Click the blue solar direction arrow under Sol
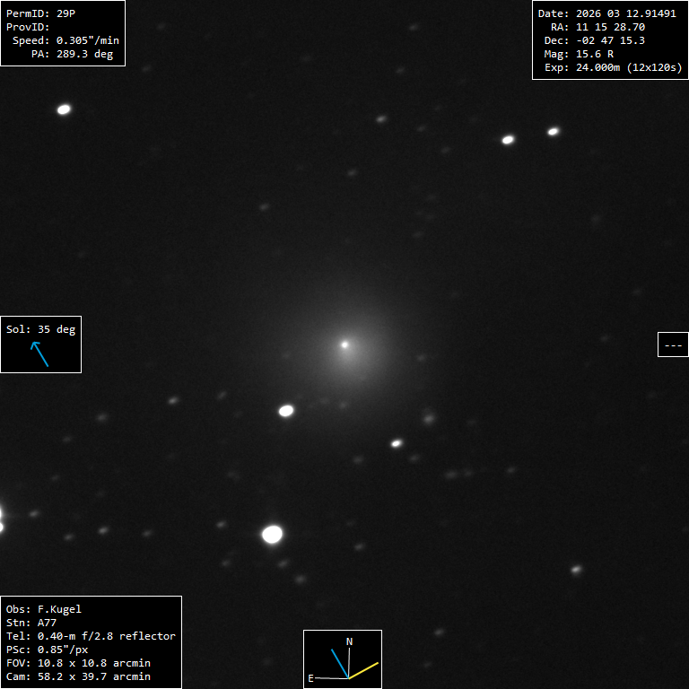This screenshot has height=689, width=689. 40,354
